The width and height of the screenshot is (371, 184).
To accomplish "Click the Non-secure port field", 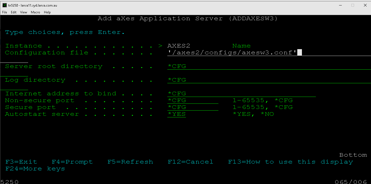I will point(193,100).
